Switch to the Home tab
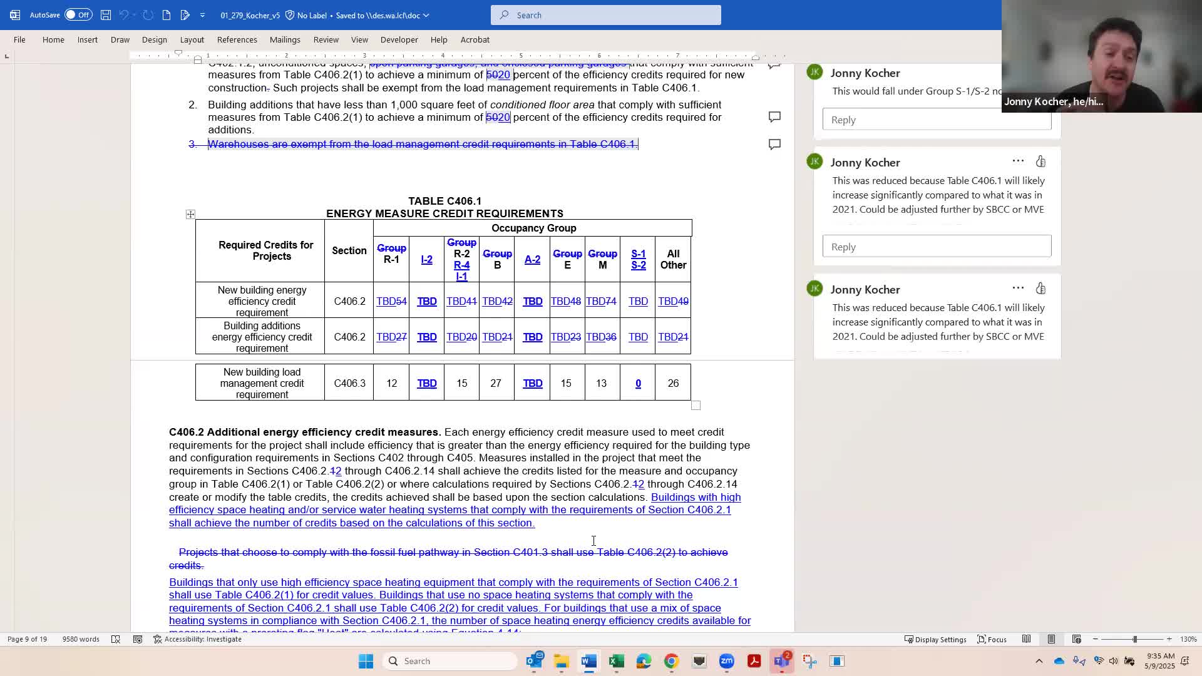Viewport: 1202px width, 676px height. (53, 39)
